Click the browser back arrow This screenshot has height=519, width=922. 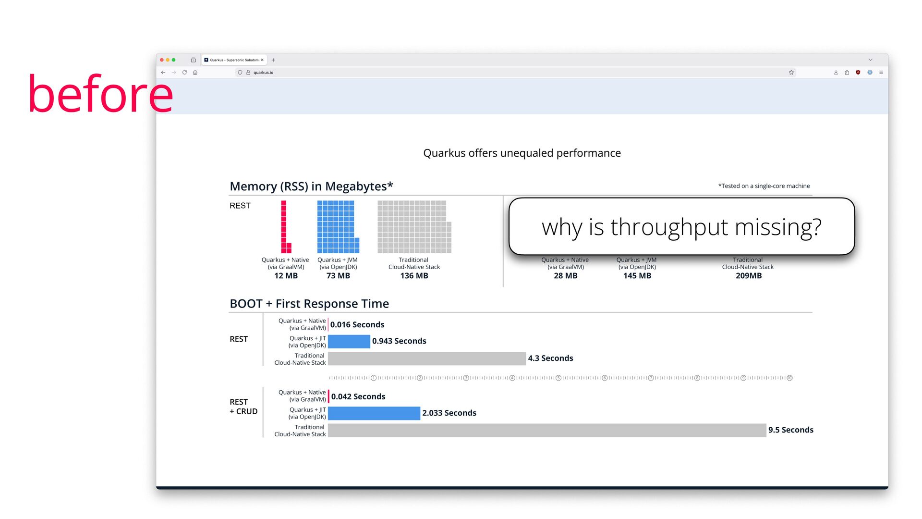click(163, 73)
